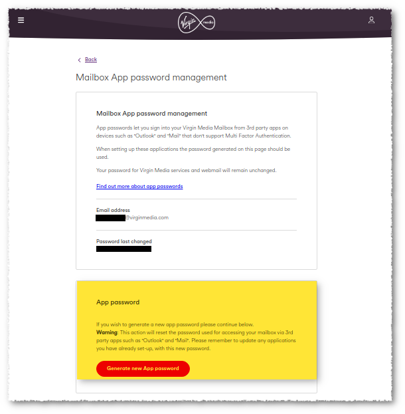Screen dimensions: 405x414
Task: Click the Password last changed label
Action: [x=123, y=241]
